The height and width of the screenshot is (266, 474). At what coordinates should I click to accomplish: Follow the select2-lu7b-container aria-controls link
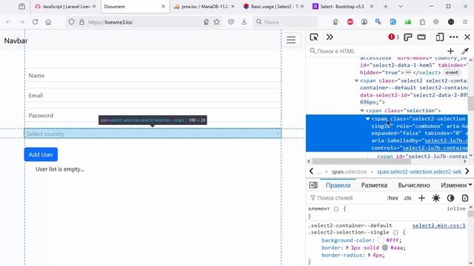(435, 148)
